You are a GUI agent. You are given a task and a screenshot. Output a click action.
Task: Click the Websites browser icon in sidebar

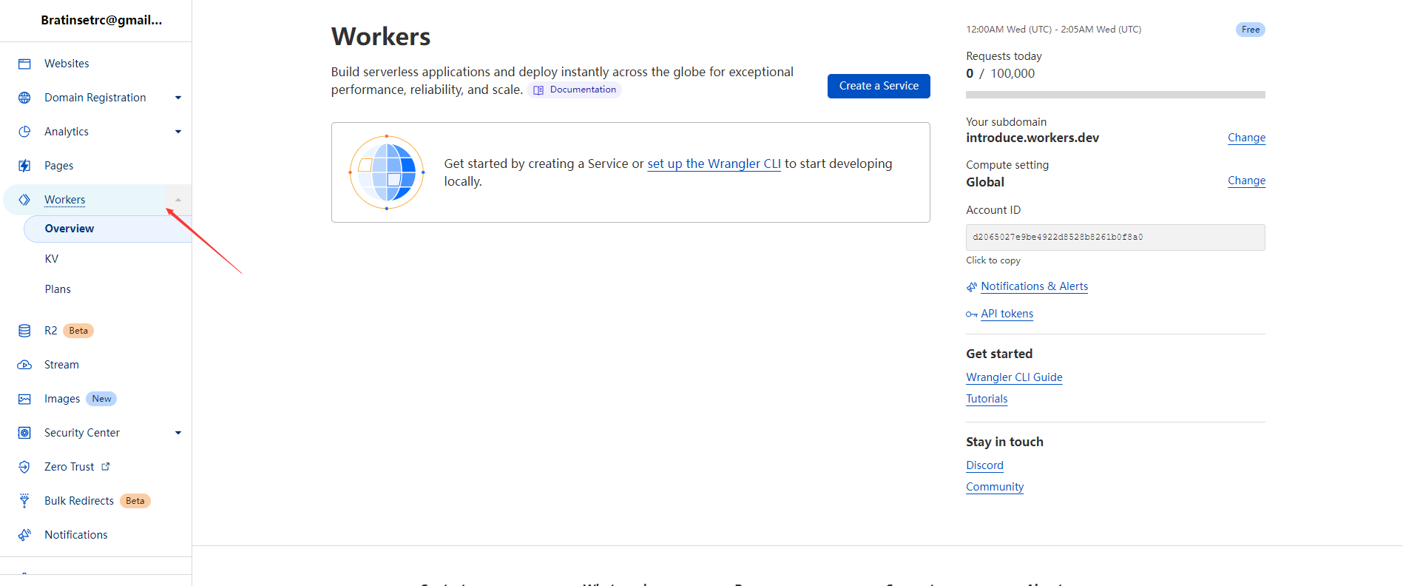pos(24,64)
